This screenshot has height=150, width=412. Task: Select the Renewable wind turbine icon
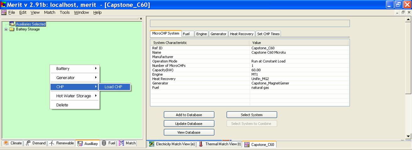click(x=52, y=143)
